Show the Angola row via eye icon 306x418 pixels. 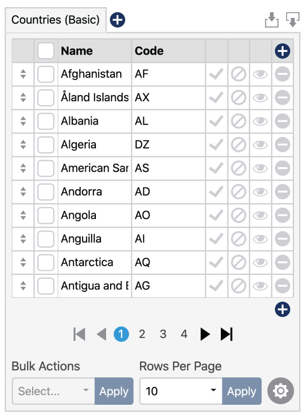coord(260,215)
